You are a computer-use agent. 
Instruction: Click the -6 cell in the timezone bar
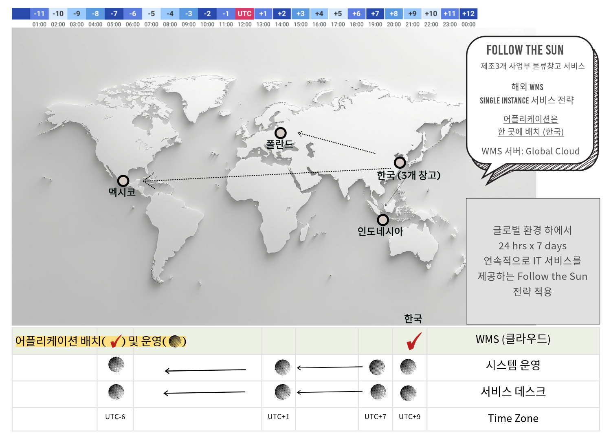133,14
